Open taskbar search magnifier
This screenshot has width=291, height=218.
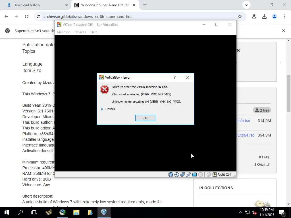point(20,212)
